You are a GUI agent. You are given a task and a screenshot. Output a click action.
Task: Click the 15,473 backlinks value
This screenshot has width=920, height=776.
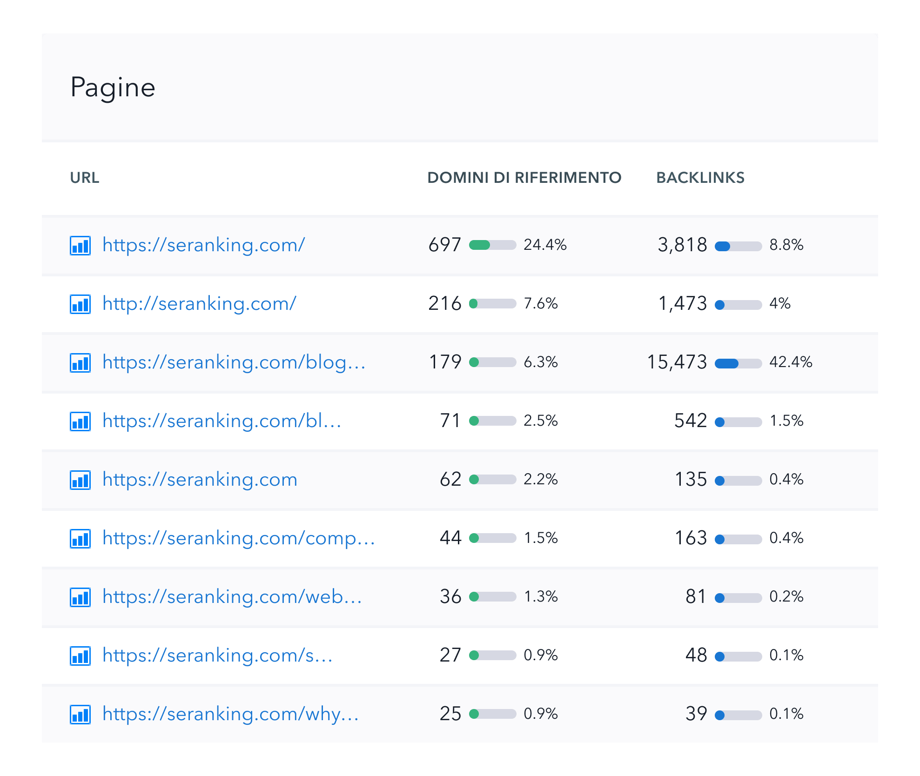pyautogui.click(x=677, y=362)
